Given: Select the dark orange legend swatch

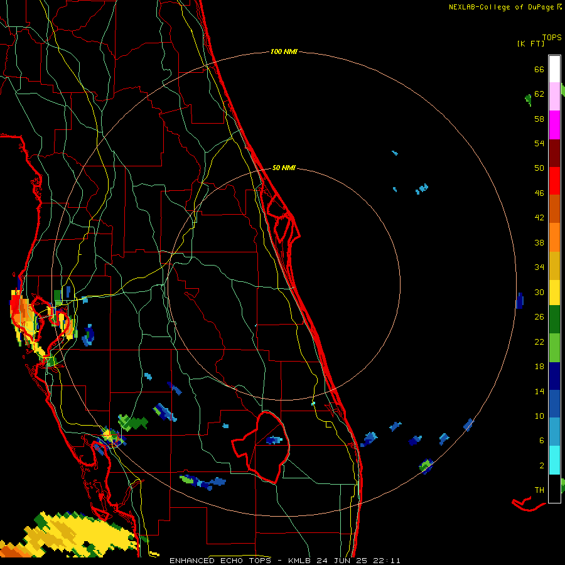Looking at the screenshot, I should pyautogui.click(x=554, y=208).
